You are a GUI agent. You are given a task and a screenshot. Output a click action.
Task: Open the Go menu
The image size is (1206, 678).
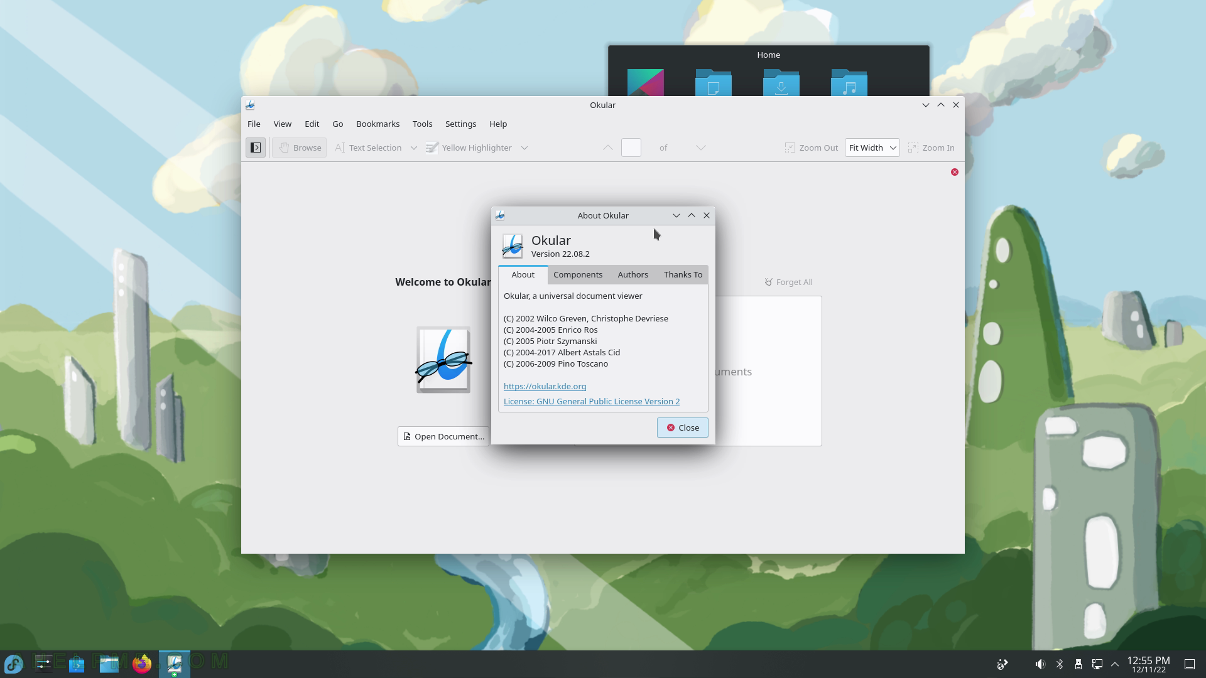click(x=338, y=124)
